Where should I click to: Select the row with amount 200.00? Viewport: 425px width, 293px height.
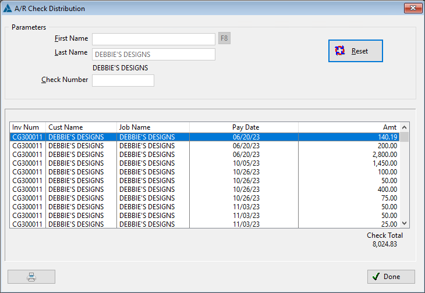[x=204, y=146]
